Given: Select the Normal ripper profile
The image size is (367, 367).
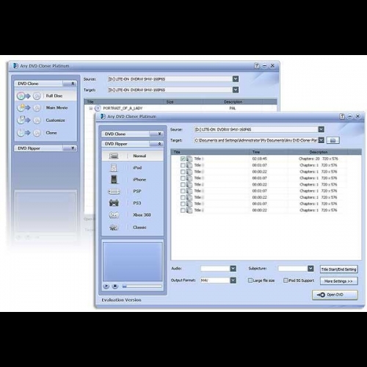Looking at the screenshot, I should click(x=132, y=156).
